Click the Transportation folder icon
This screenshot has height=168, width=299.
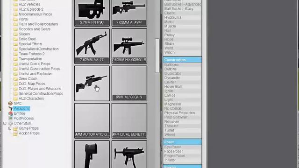tap(15, 59)
